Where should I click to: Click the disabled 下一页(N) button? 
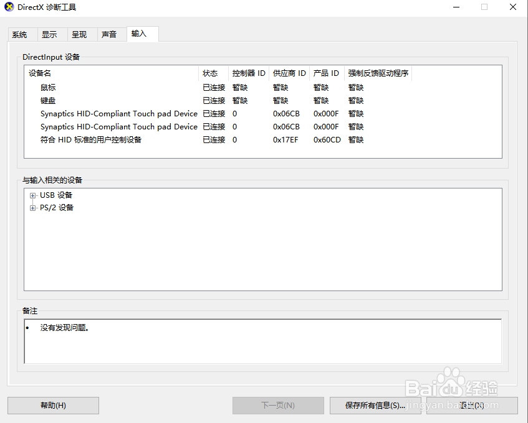278,406
